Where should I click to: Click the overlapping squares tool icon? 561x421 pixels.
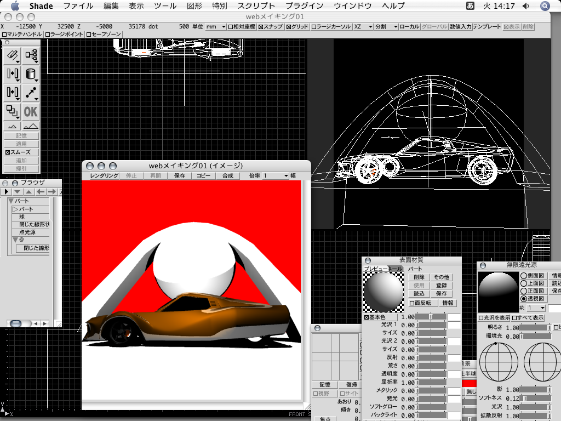(13, 111)
